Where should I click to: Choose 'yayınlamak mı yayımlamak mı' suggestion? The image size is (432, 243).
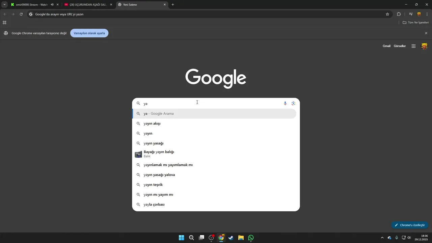click(214, 165)
